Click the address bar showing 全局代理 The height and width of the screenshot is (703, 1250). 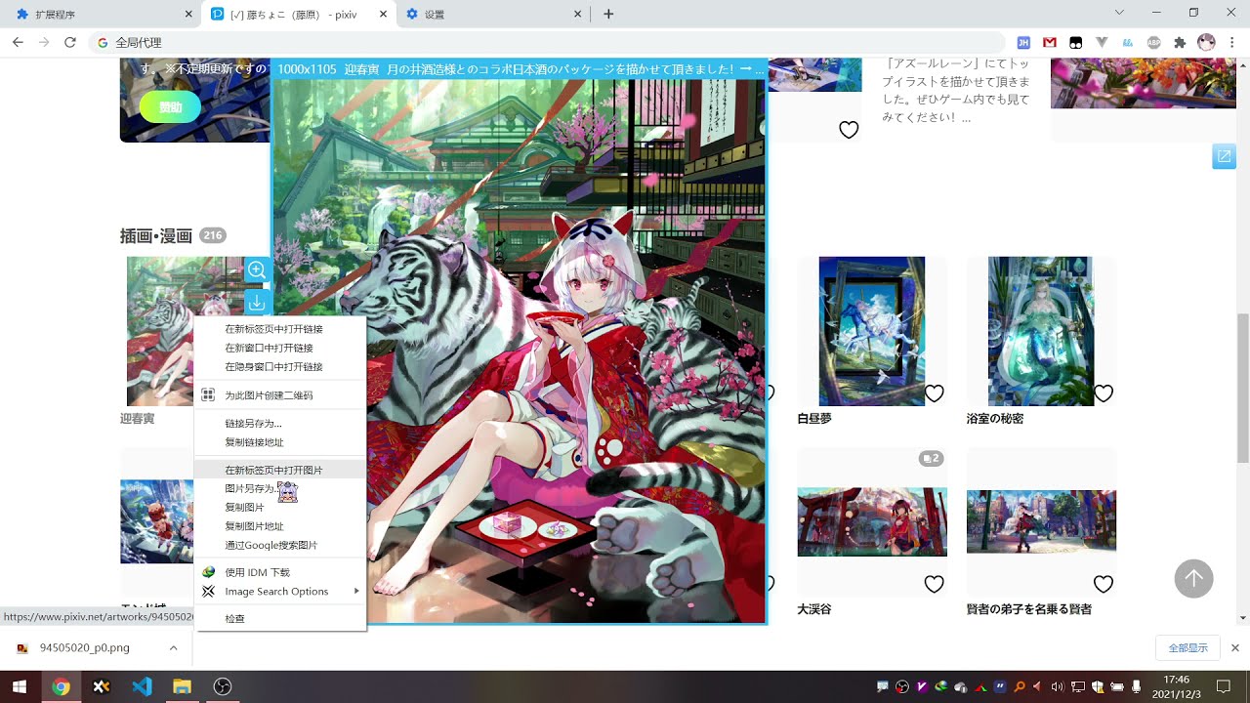(547, 42)
